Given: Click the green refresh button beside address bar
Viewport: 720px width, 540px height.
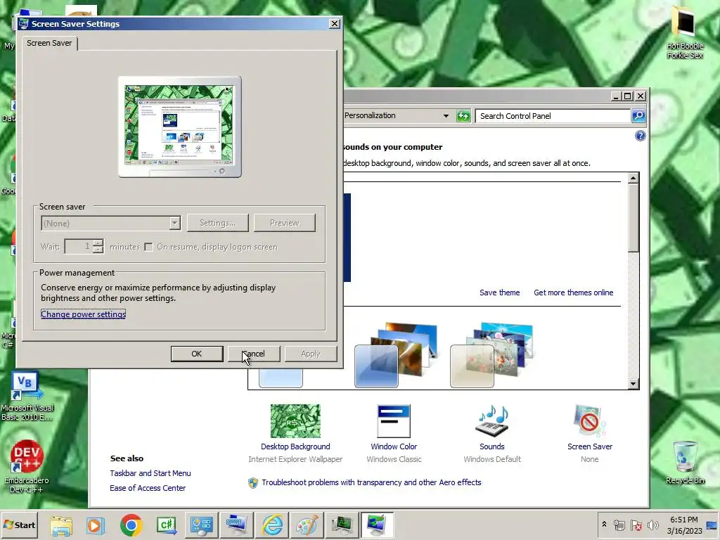Looking at the screenshot, I should tap(463, 116).
